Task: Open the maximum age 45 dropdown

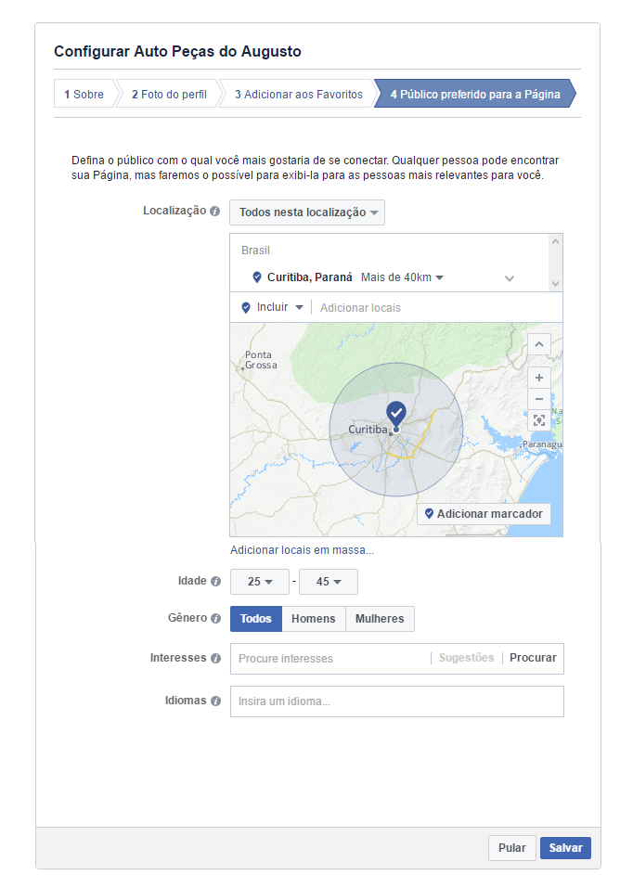Action: [329, 582]
